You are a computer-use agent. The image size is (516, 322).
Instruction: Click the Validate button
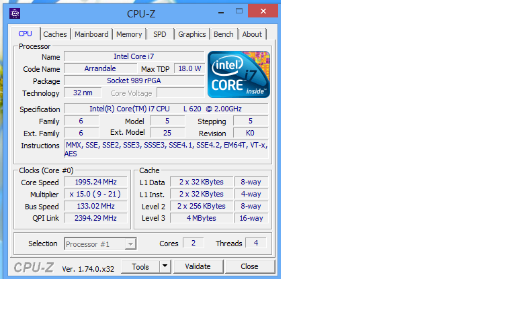click(x=198, y=266)
